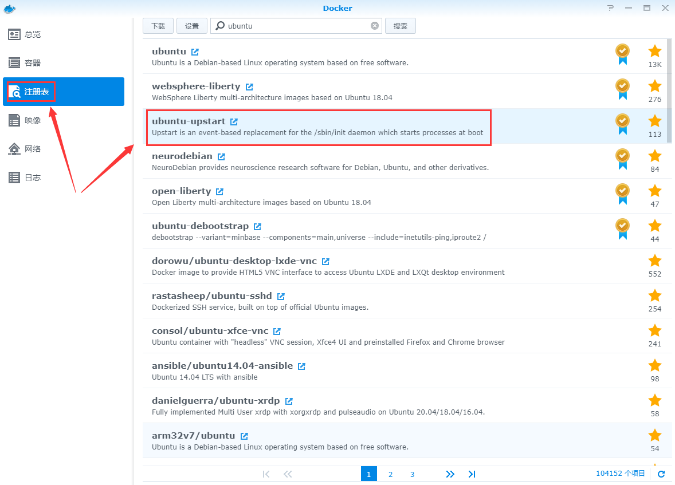Open the 设置 settings button

pyautogui.click(x=192, y=26)
